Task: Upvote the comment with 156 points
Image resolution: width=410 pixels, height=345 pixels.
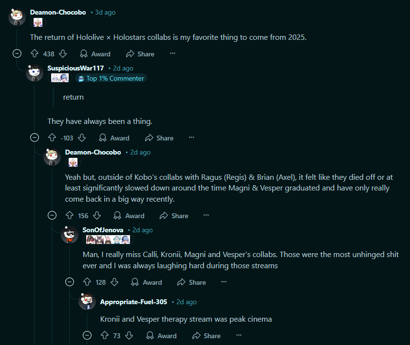Action: point(70,216)
